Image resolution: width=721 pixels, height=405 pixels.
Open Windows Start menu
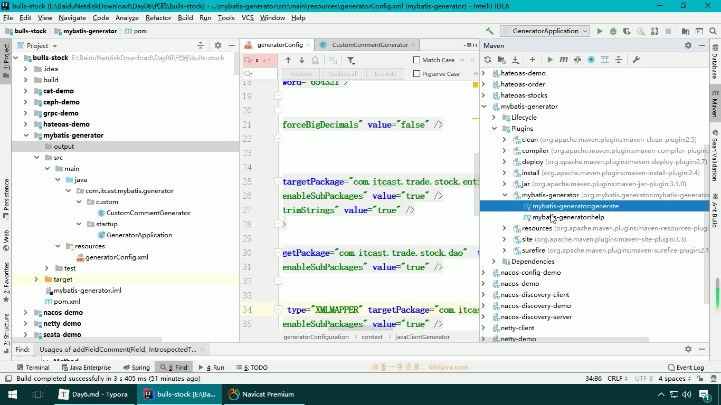pos(13,394)
